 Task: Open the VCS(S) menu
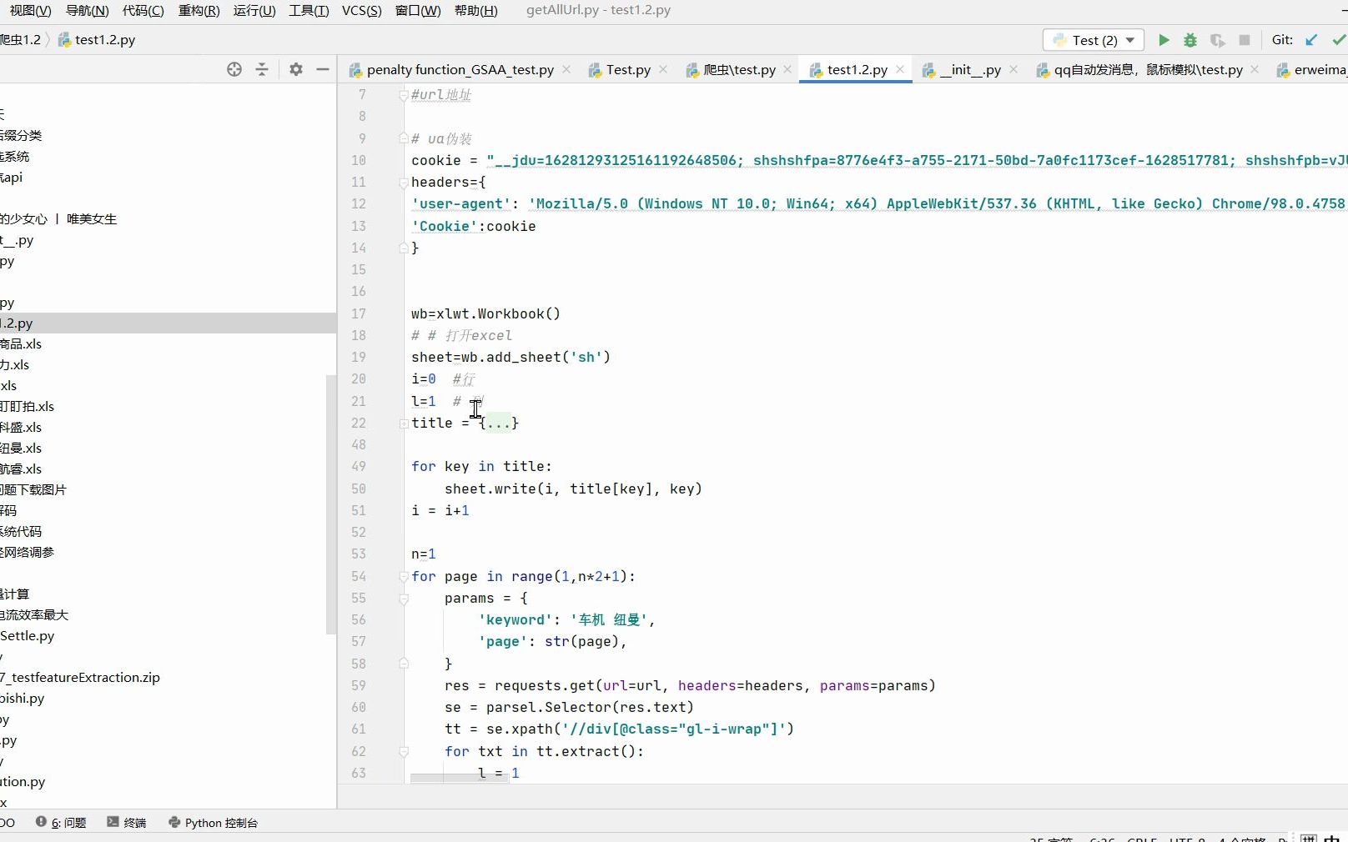point(362,10)
